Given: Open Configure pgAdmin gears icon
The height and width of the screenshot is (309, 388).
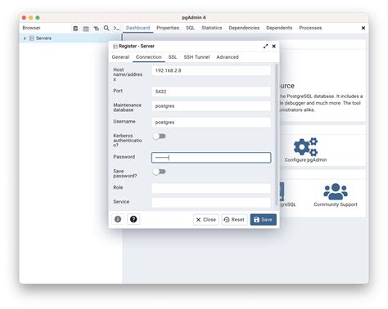Looking at the screenshot, I should 305,146.
